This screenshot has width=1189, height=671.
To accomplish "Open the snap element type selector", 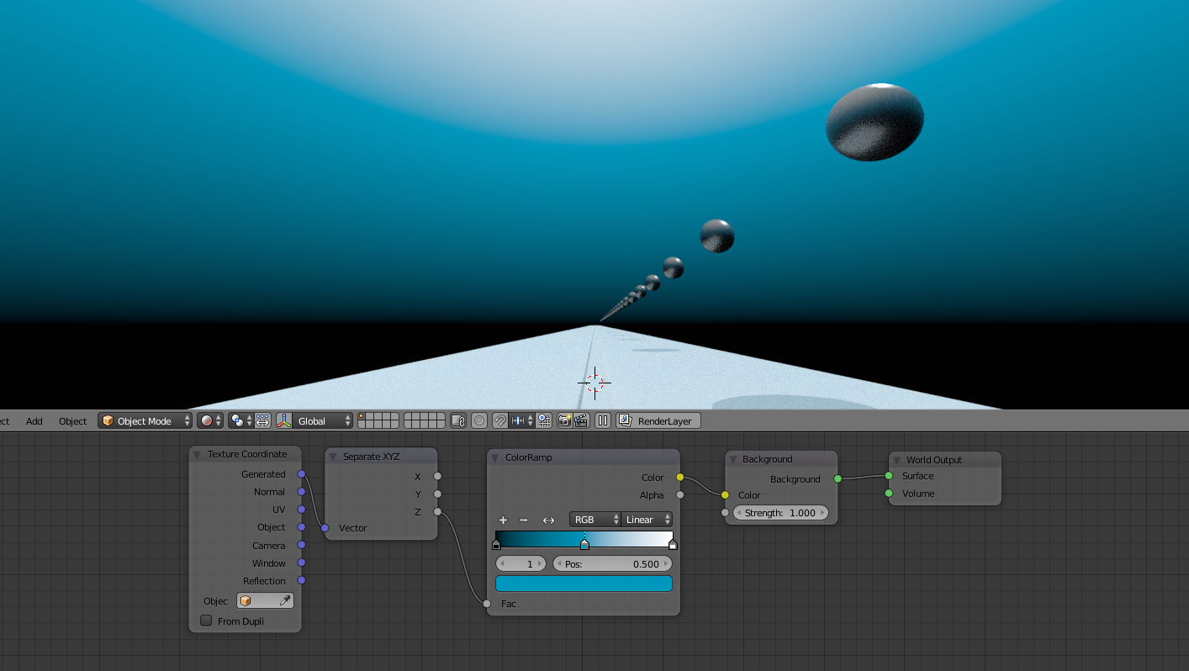I will (x=521, y=420).
